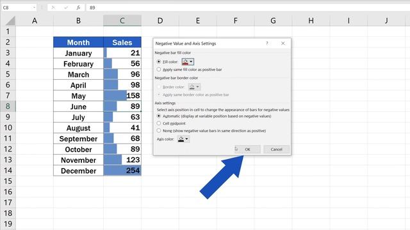Select column A header
The width and height of the screenshot is (410, 230).
(x=35, y=20)
